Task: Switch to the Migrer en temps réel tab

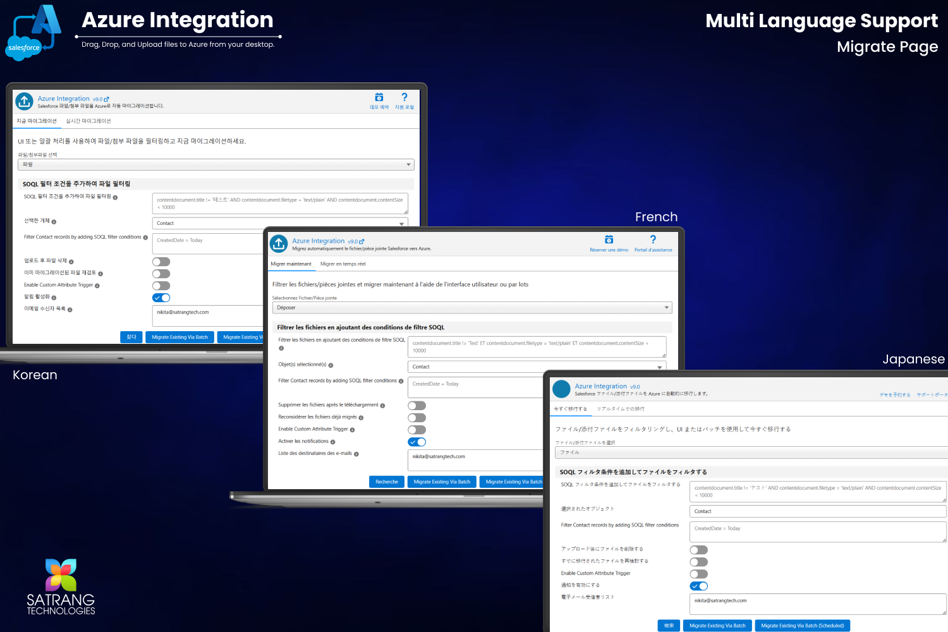Action: 343,264
